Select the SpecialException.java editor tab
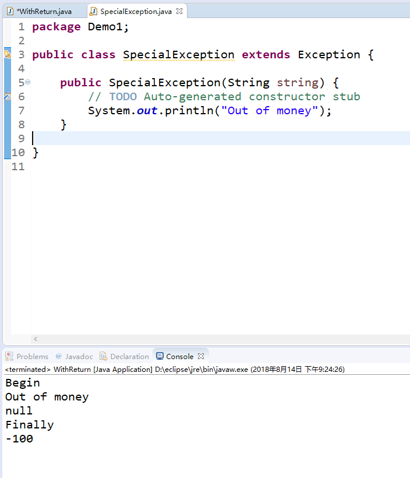 136,12
